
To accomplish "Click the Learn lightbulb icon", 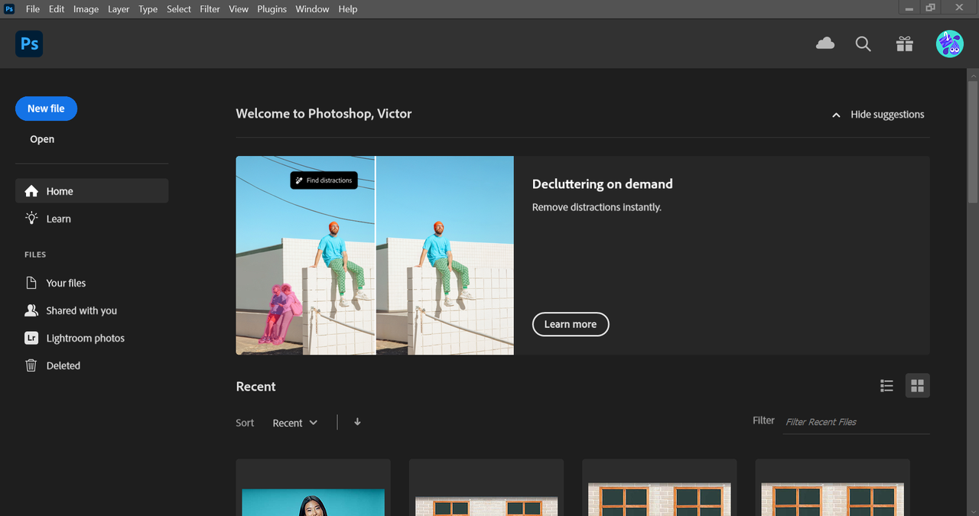I will pos(31,219).
